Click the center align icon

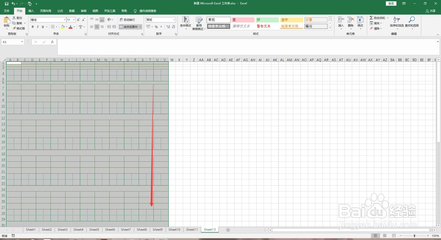pos(97,27)
